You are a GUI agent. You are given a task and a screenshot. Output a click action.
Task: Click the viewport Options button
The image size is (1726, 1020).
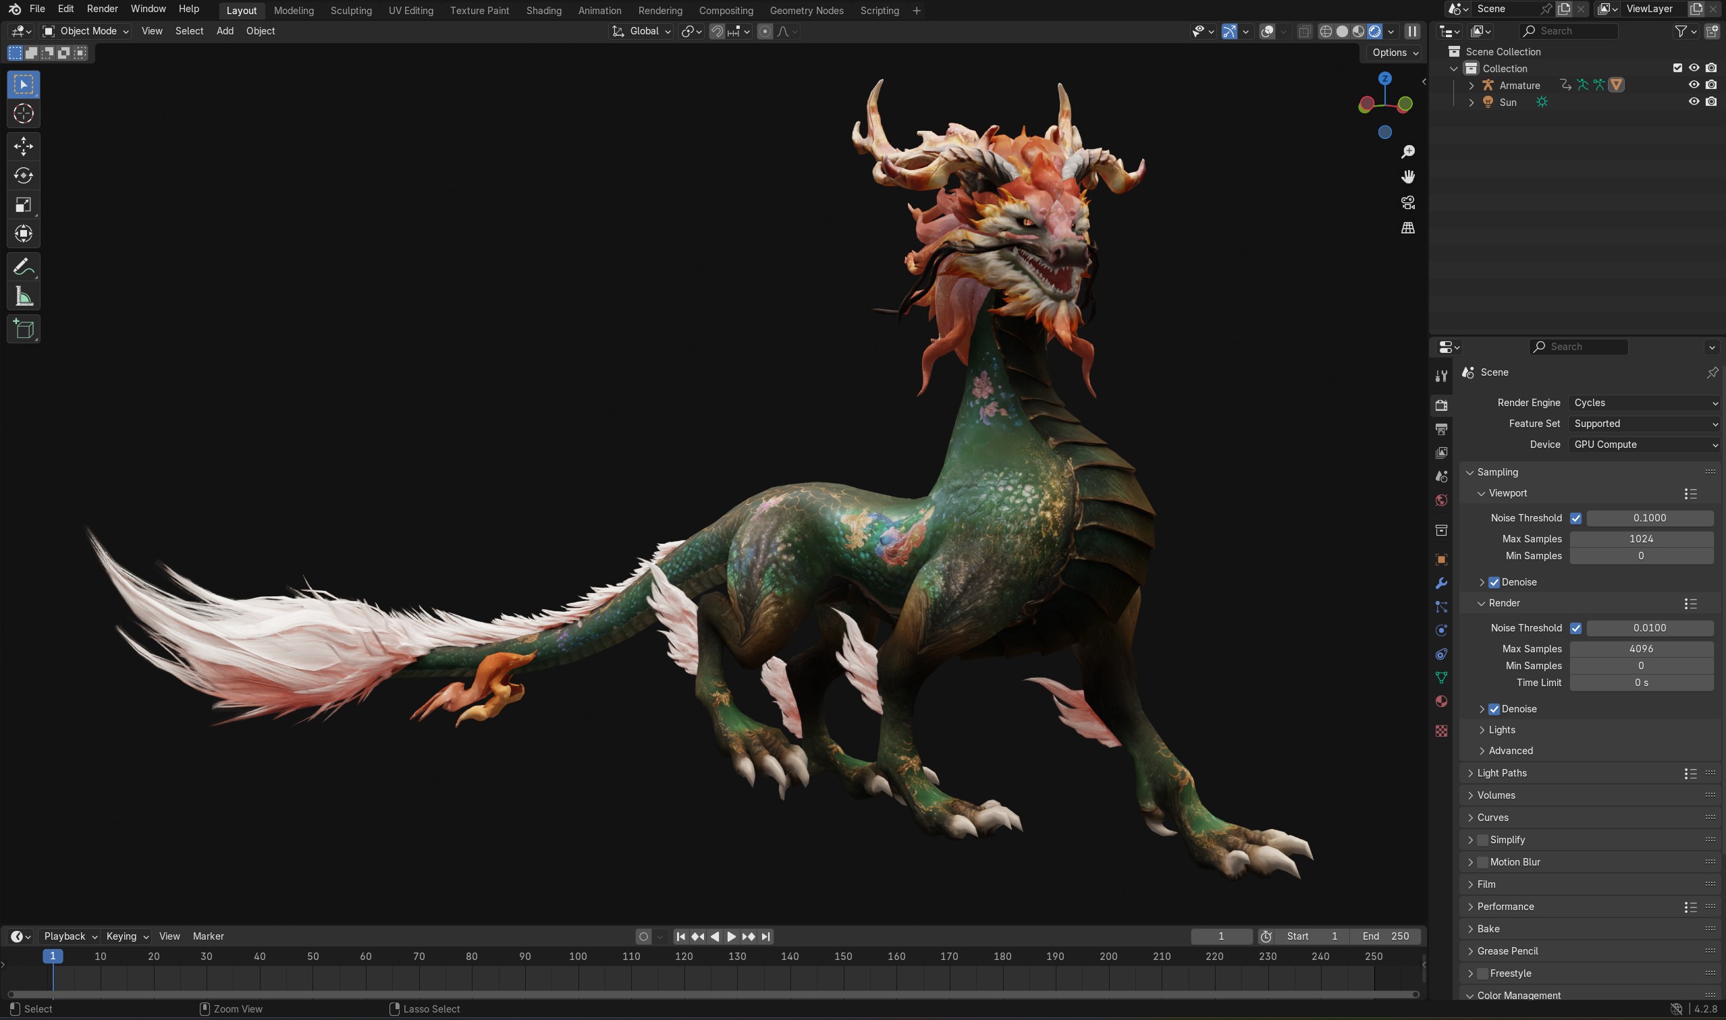tap(1394, 52)
